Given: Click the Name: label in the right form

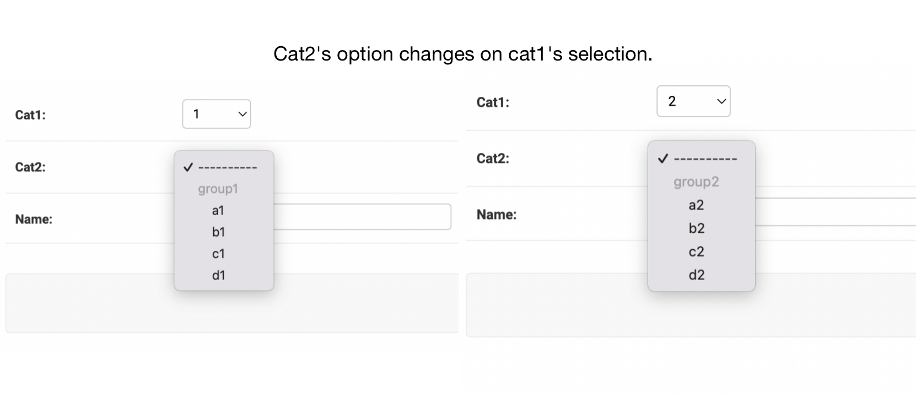Looking at the screenshot, I should [x=497, y=215].
